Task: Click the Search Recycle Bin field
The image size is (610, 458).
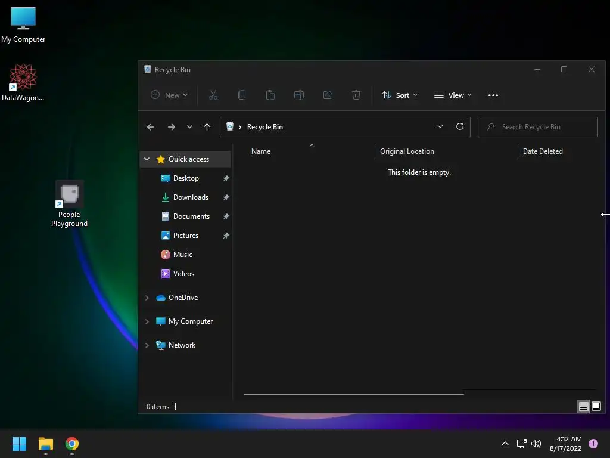Action: pos(538,127)
